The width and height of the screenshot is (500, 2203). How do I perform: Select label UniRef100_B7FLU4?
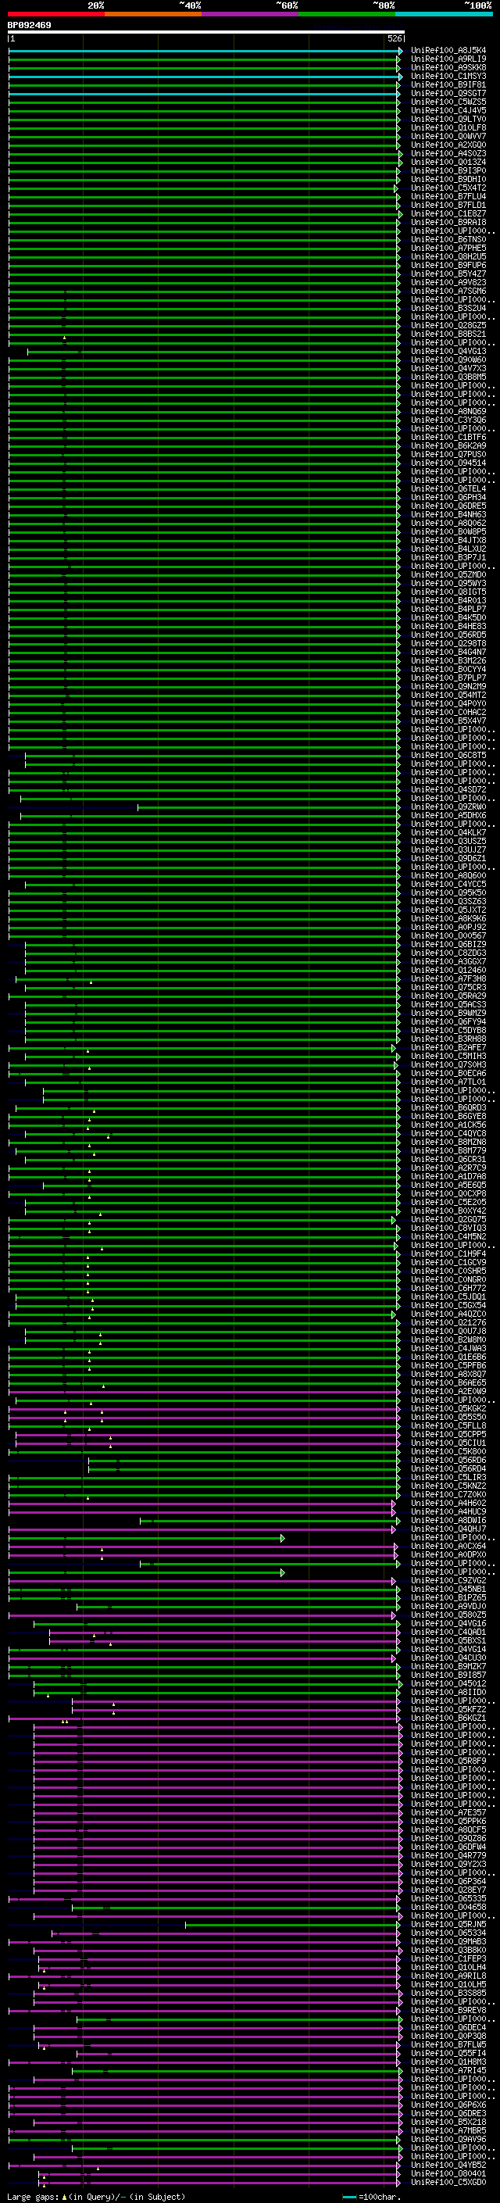coord(448,197)
